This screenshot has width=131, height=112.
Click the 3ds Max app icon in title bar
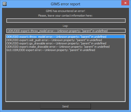pyautogui.click(x=5, y=4)
